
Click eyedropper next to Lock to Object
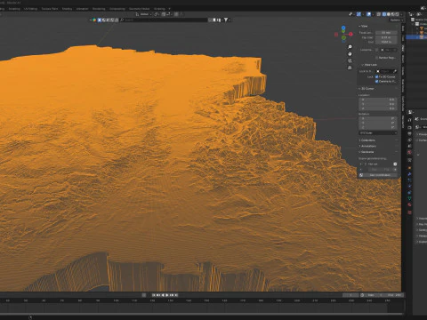click(395, 71)
